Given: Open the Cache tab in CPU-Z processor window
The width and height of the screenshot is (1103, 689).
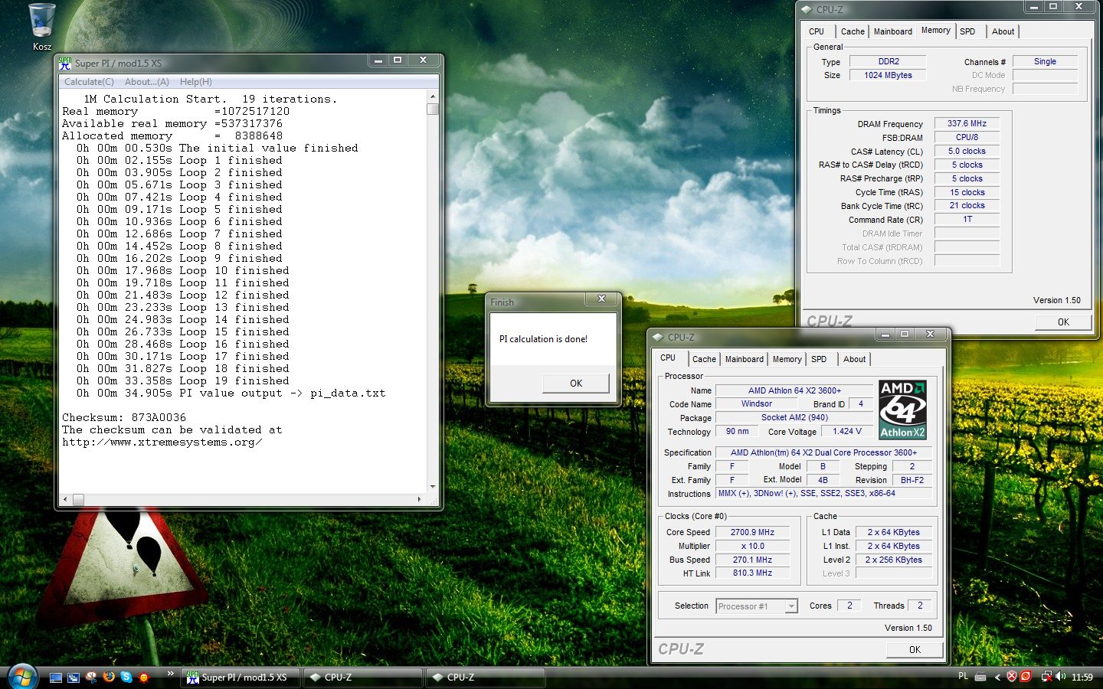Looking at the screenshot, I should [704, 359].
